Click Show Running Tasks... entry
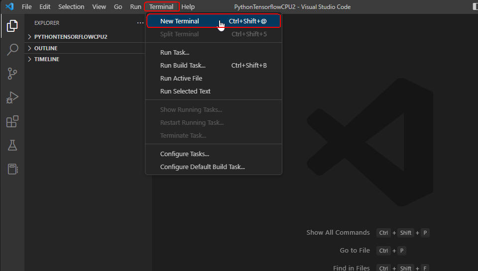Viewport: 478px width, 271px height. 214,109
